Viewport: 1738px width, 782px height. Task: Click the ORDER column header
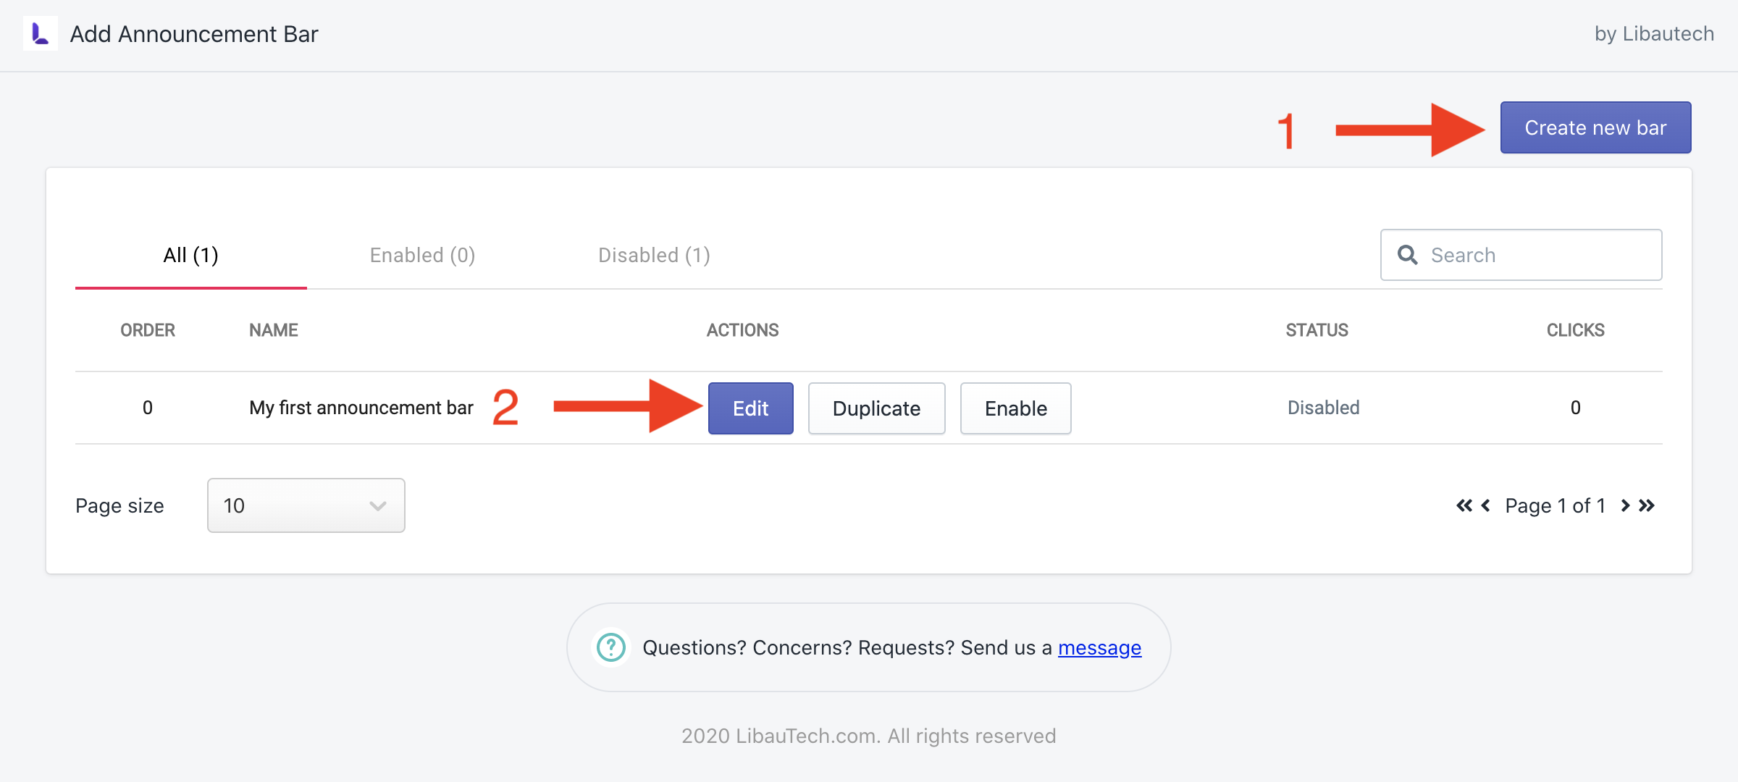point(148,330)
